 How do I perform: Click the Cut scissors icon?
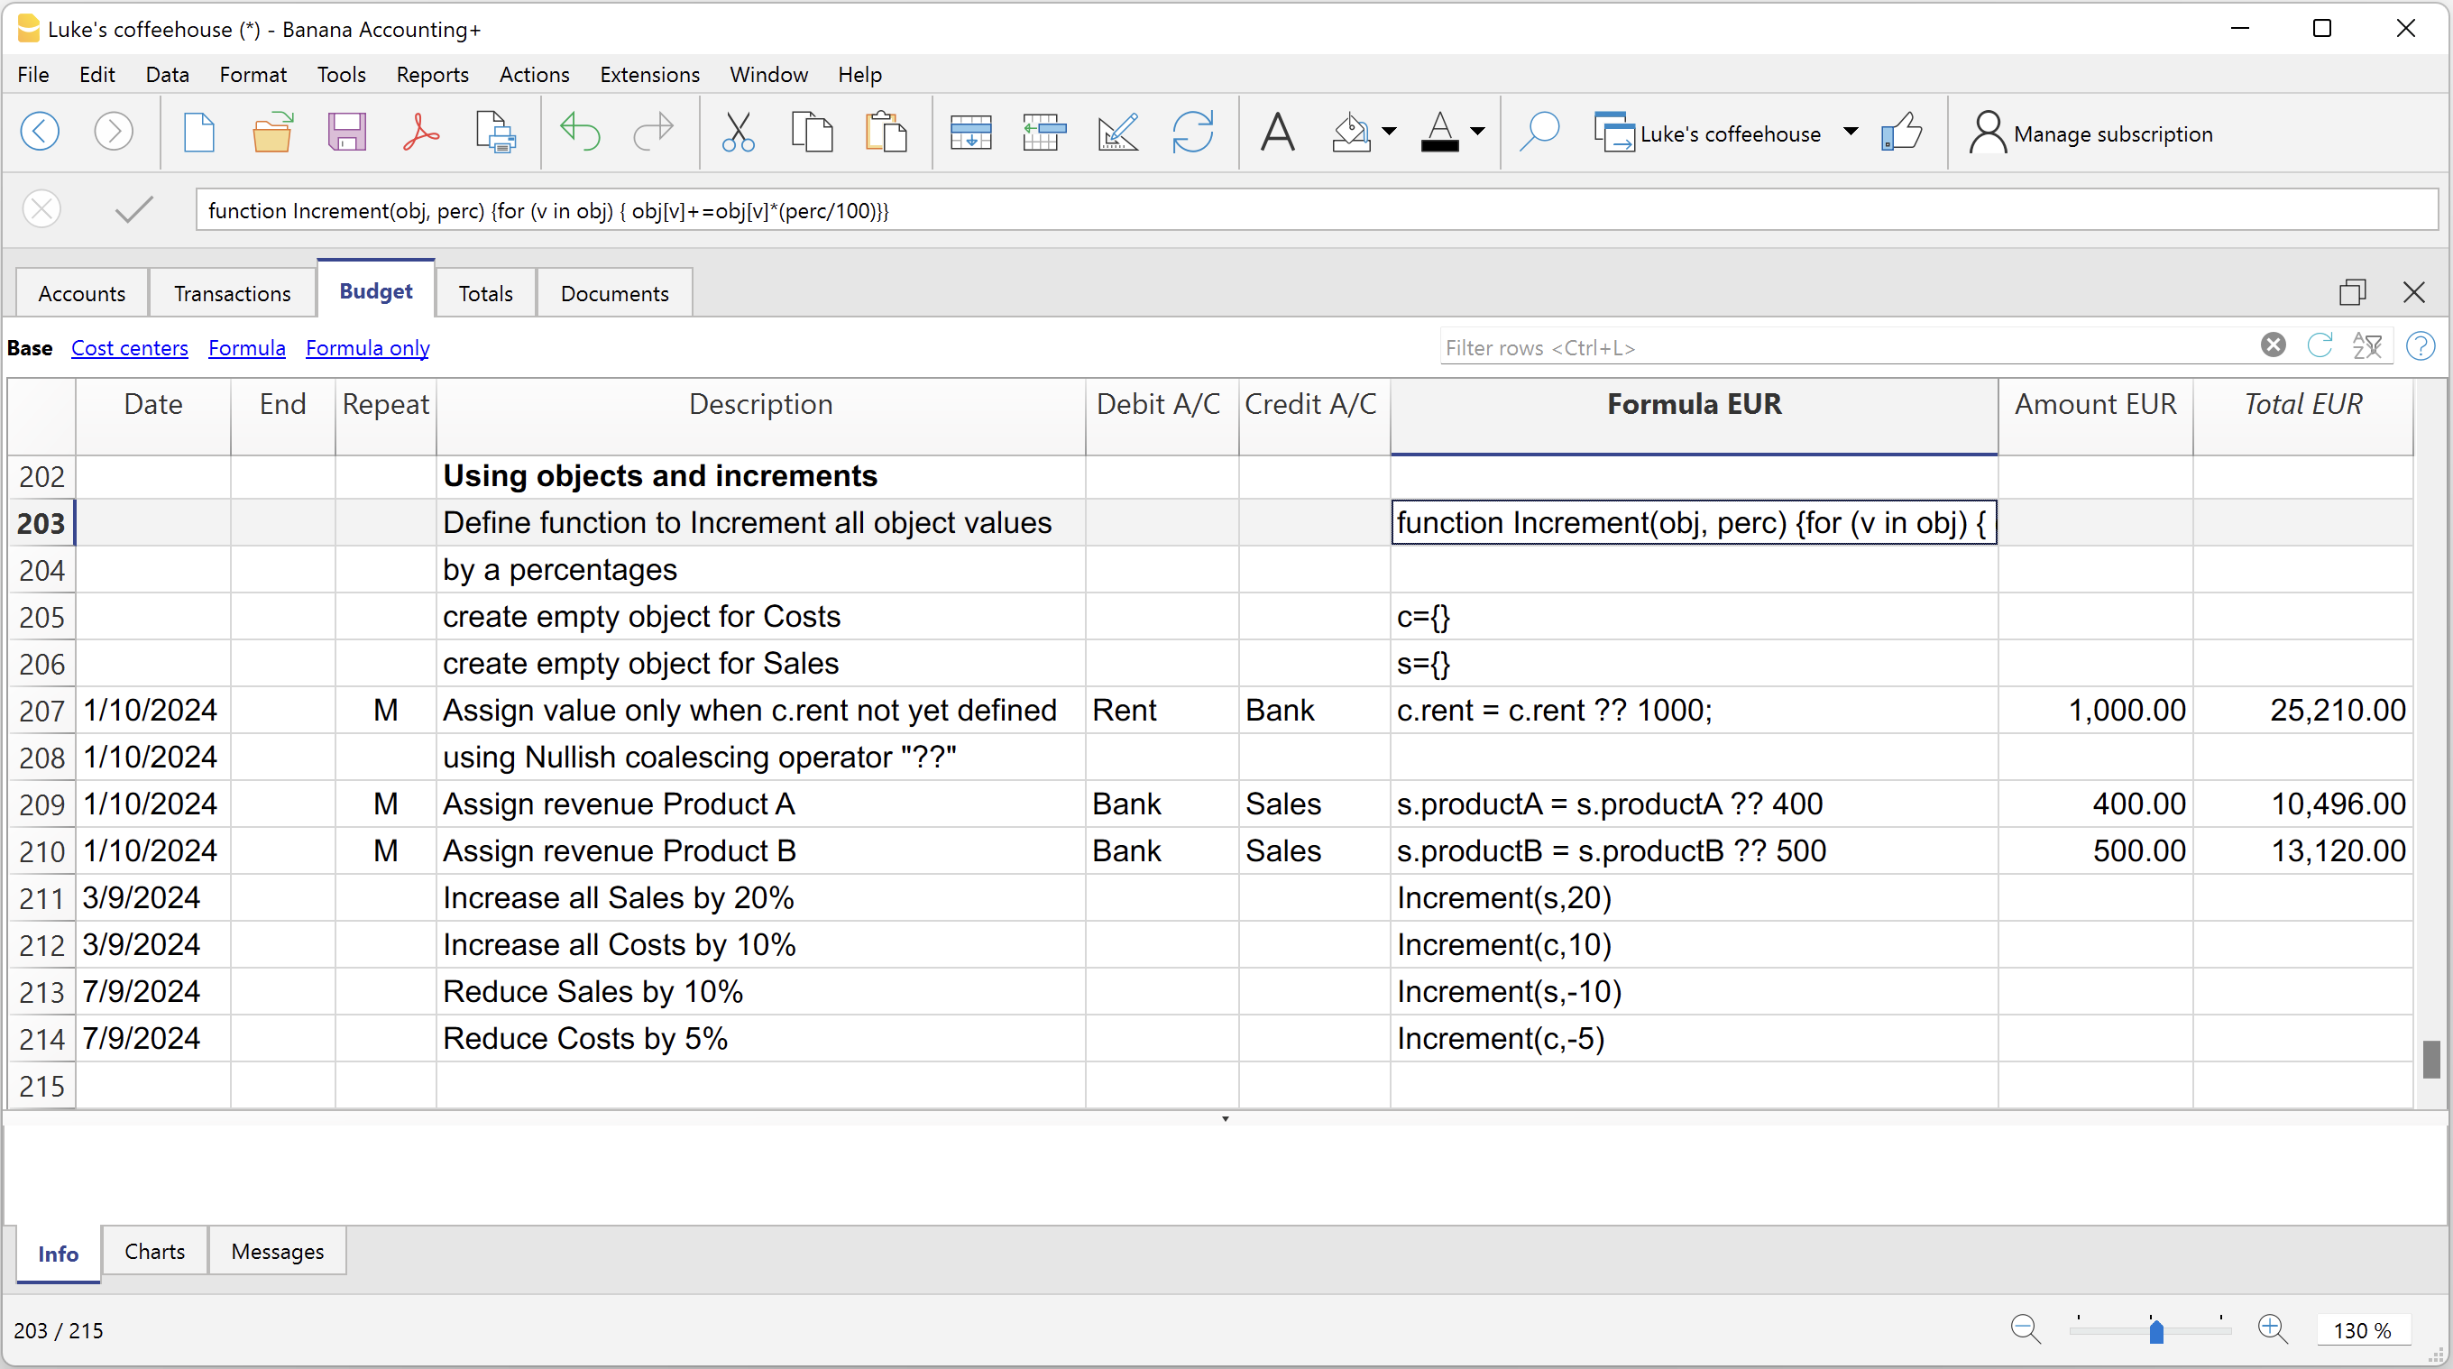coord(738,133)
